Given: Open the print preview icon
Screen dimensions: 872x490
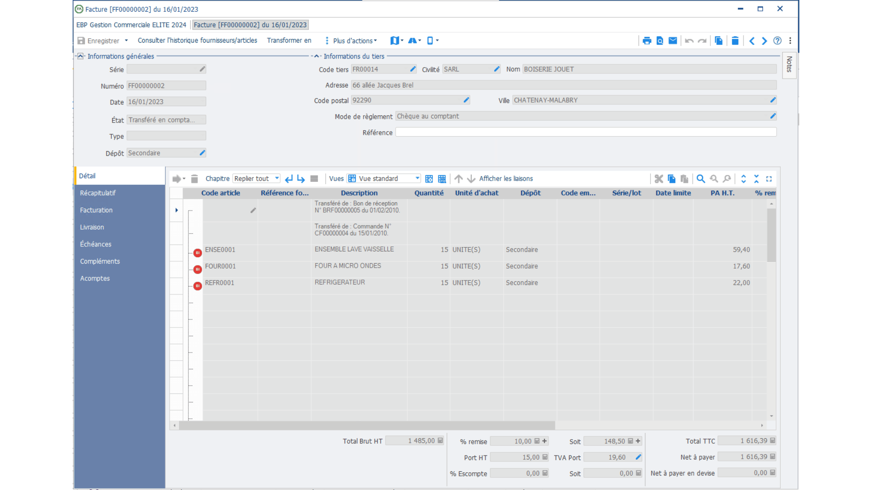Looking at the screenshot, I should tap(659, 40).
